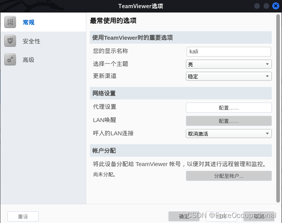Click the 代理设置 label
The image size is (282, 223).
(105, 107)
